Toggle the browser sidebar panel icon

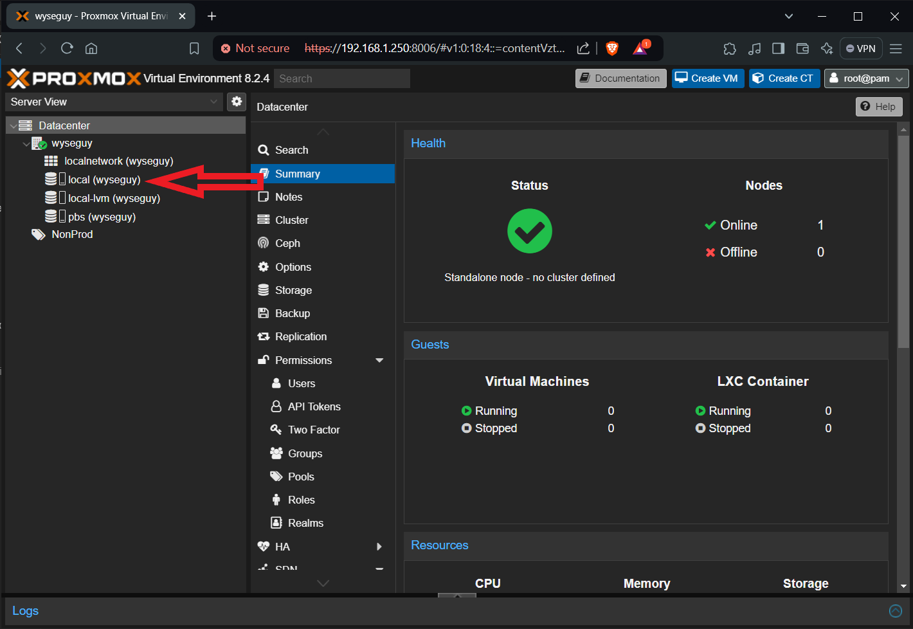(778, 48)
